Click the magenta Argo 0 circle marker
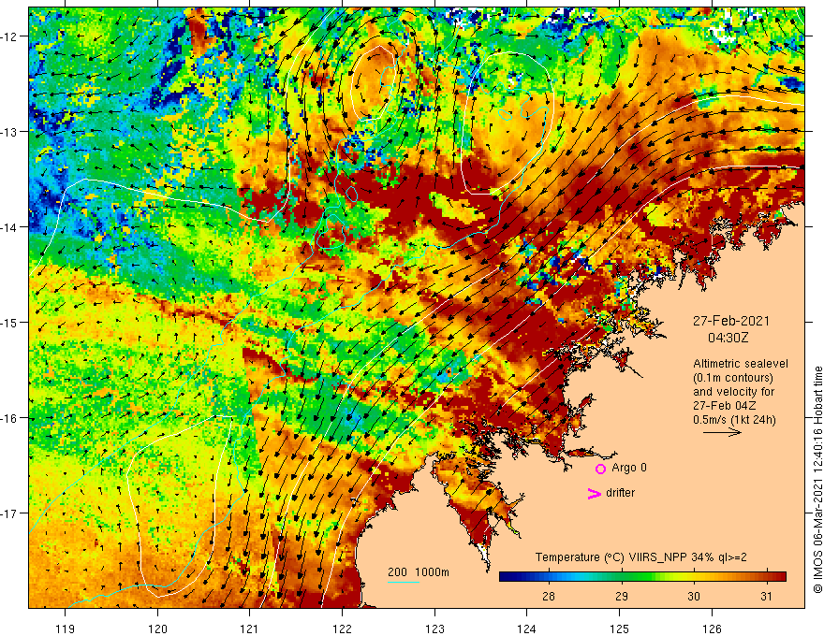Screen dimensions: 824x636 pyautogui.click(x=600, y=469)
